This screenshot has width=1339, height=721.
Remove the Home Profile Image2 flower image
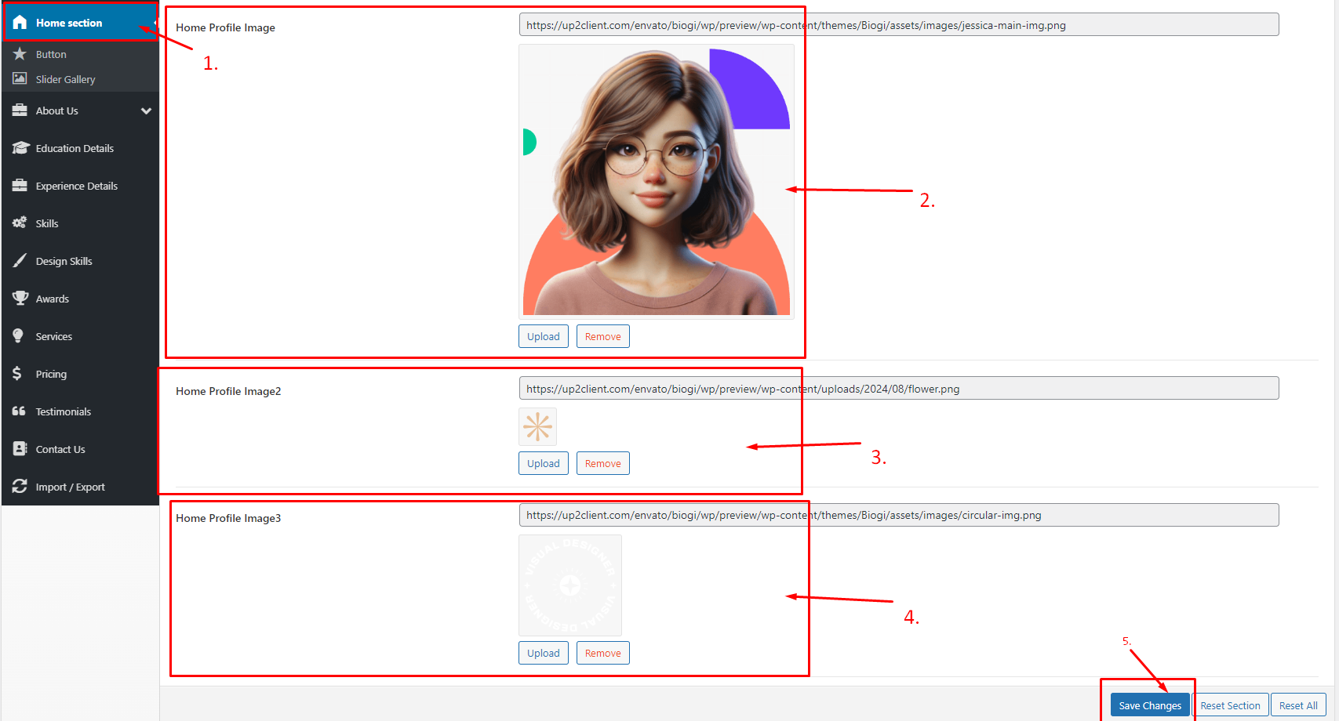[x=602, y=463]
